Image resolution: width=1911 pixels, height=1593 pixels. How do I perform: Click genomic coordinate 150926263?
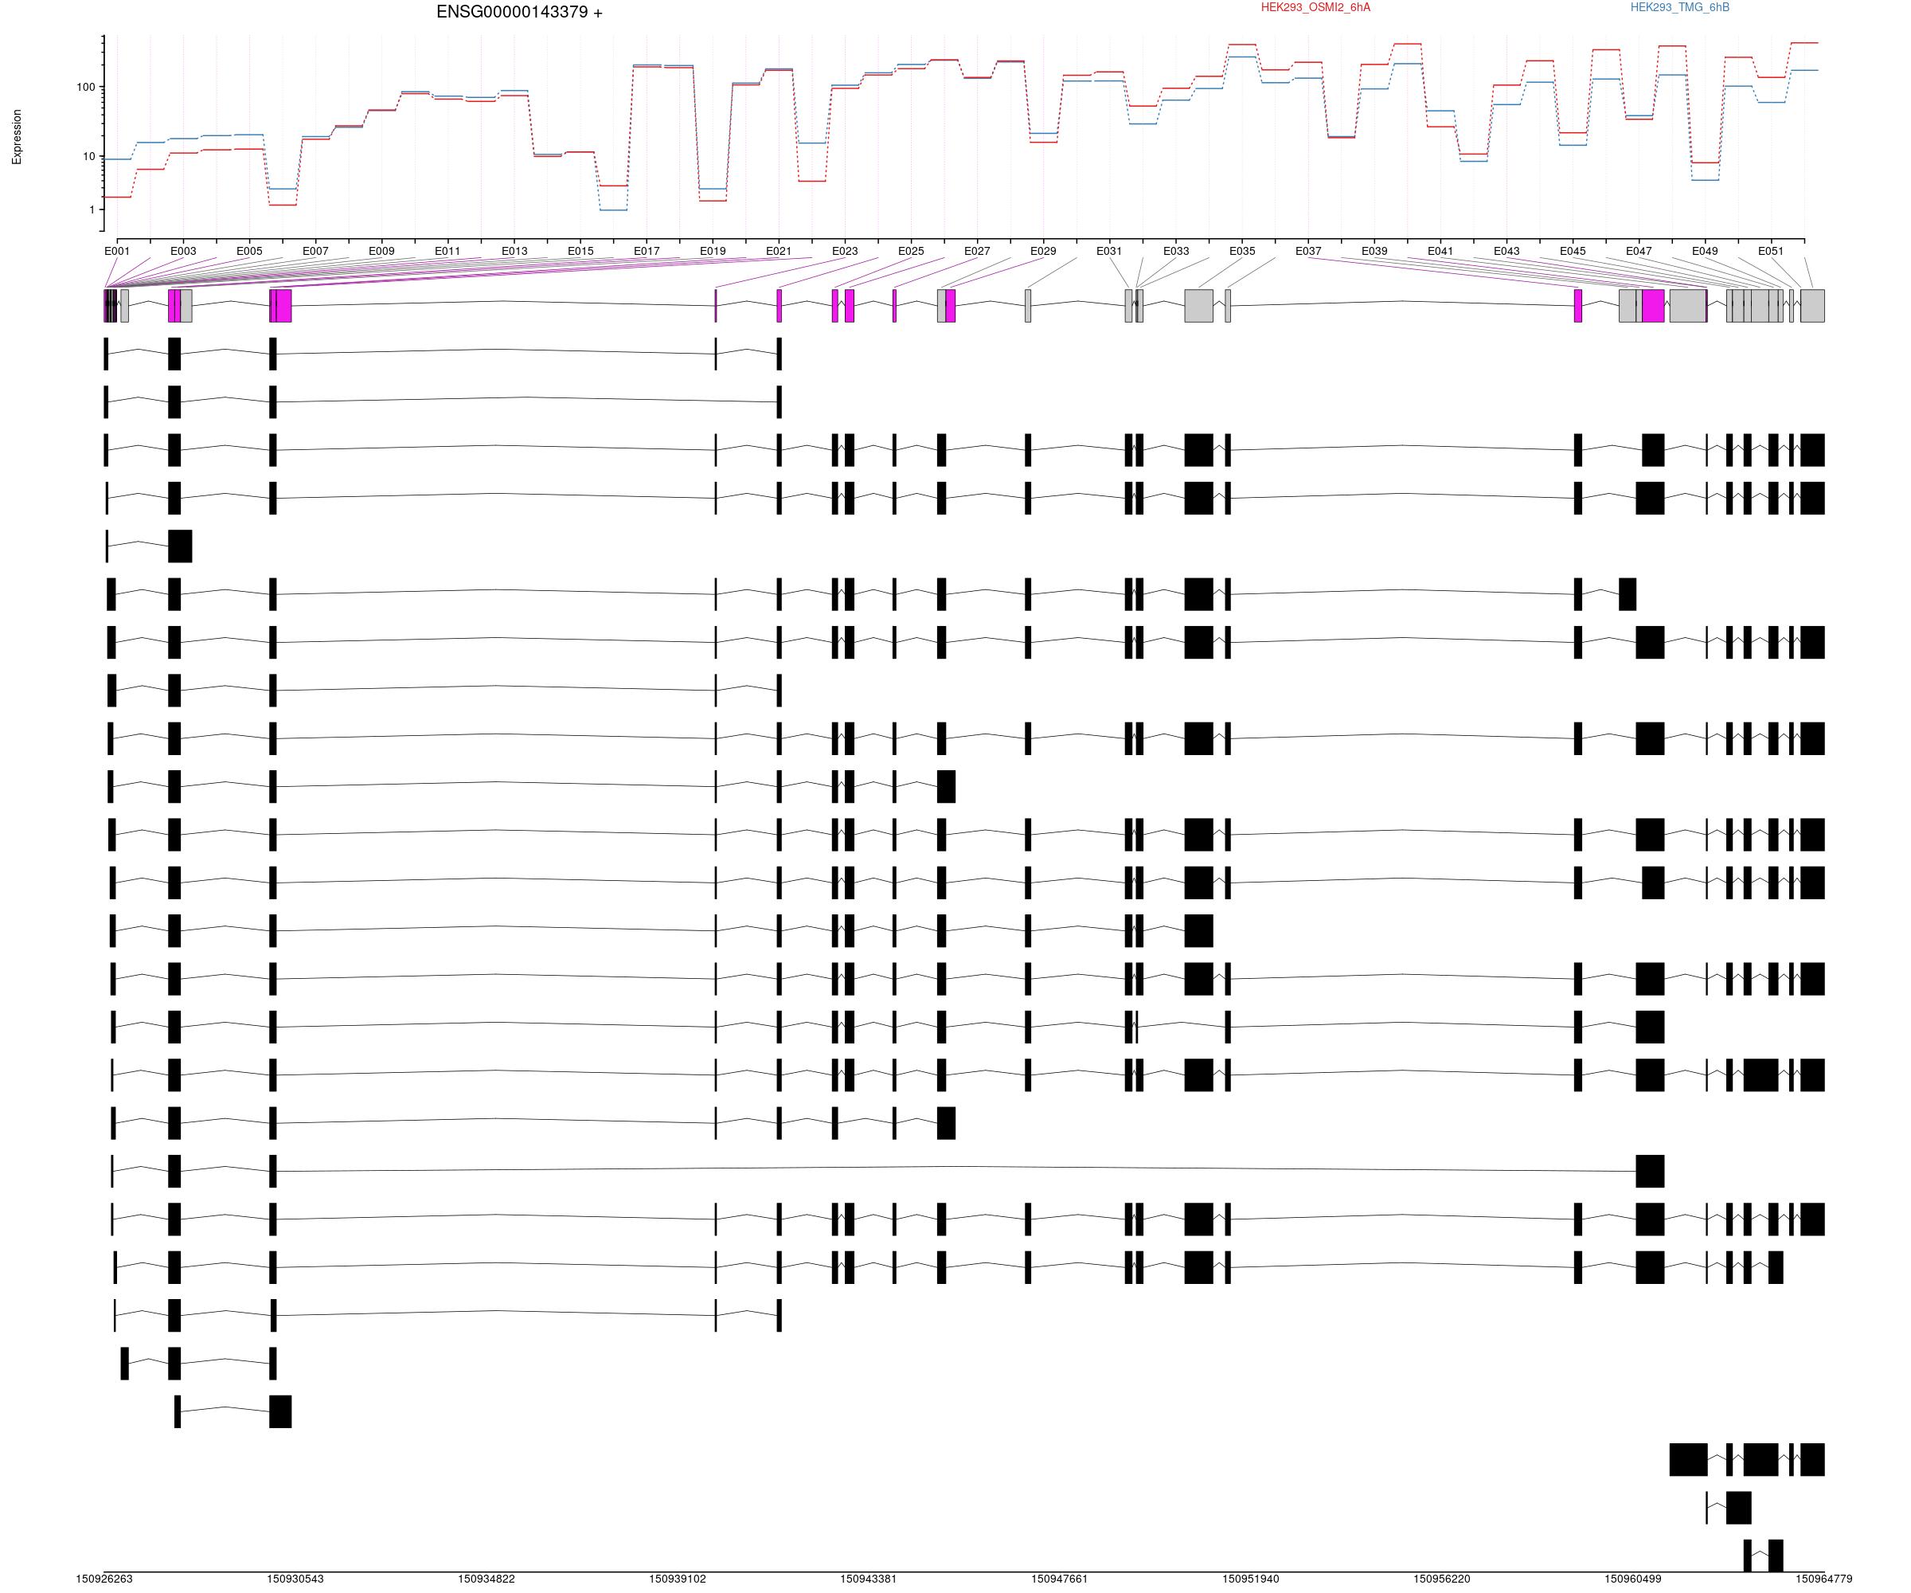click(104, 1579)
